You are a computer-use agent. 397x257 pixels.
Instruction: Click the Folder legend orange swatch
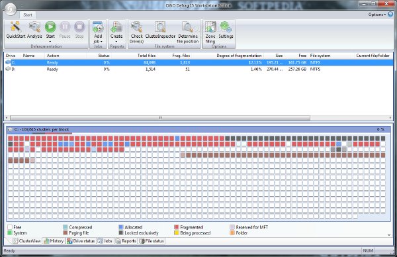click(x=232, y=232)
